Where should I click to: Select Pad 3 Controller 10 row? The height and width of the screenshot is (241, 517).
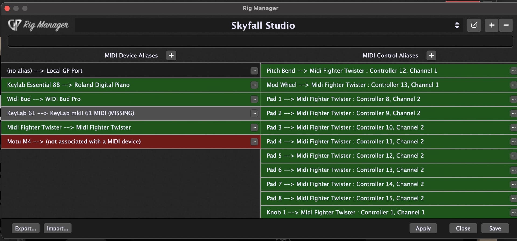pos(389,127)
